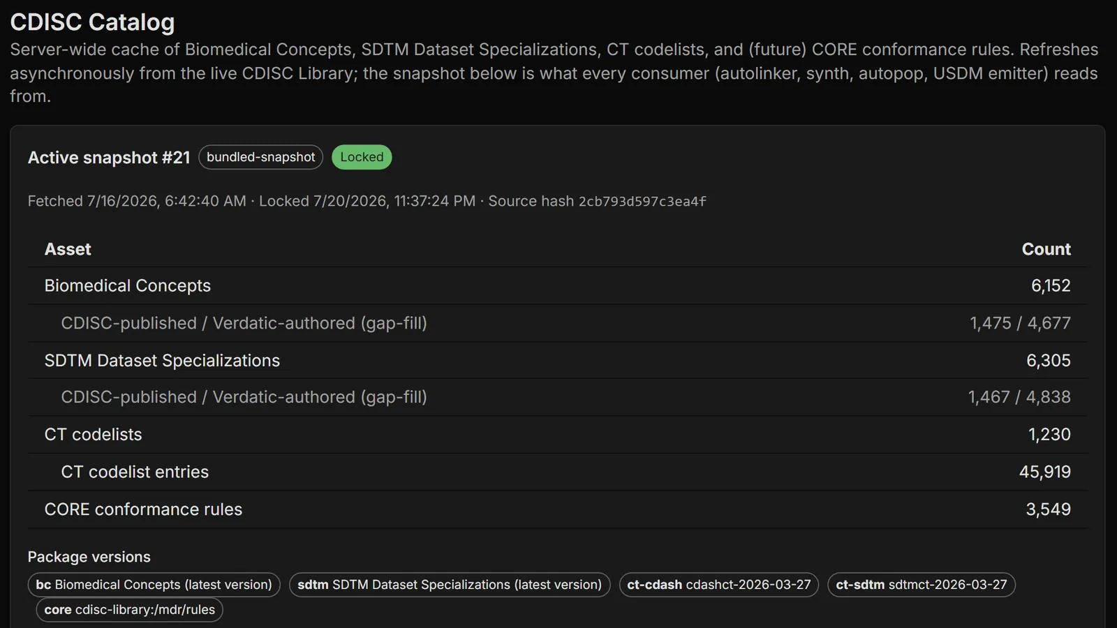This screenshot has width=1117, height=628.
Task: Click the green Locked status badge
Action: click(x=362, y=157)
